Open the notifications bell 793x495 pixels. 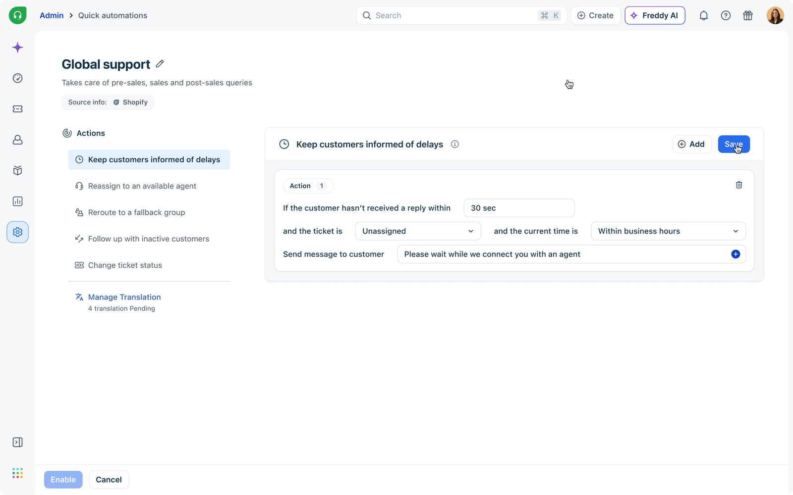(703, 15)
